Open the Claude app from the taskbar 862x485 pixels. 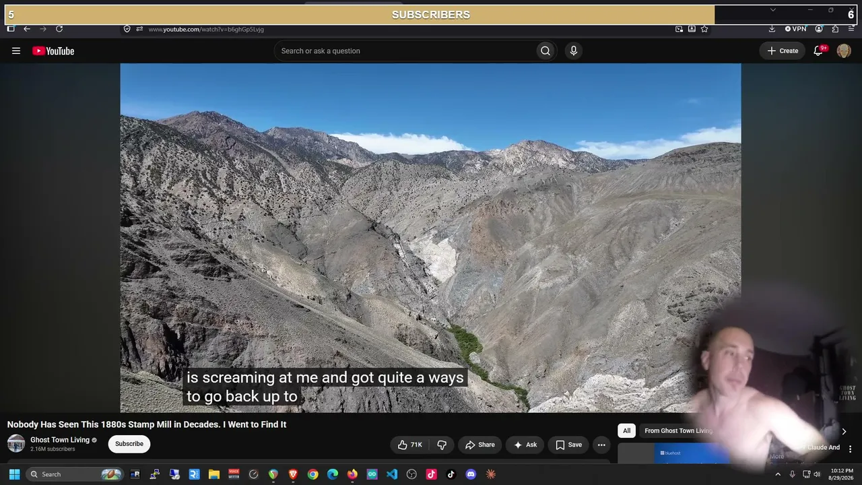point(491,474)
